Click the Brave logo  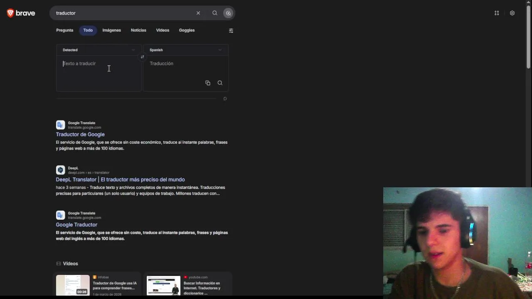[21, 13]
